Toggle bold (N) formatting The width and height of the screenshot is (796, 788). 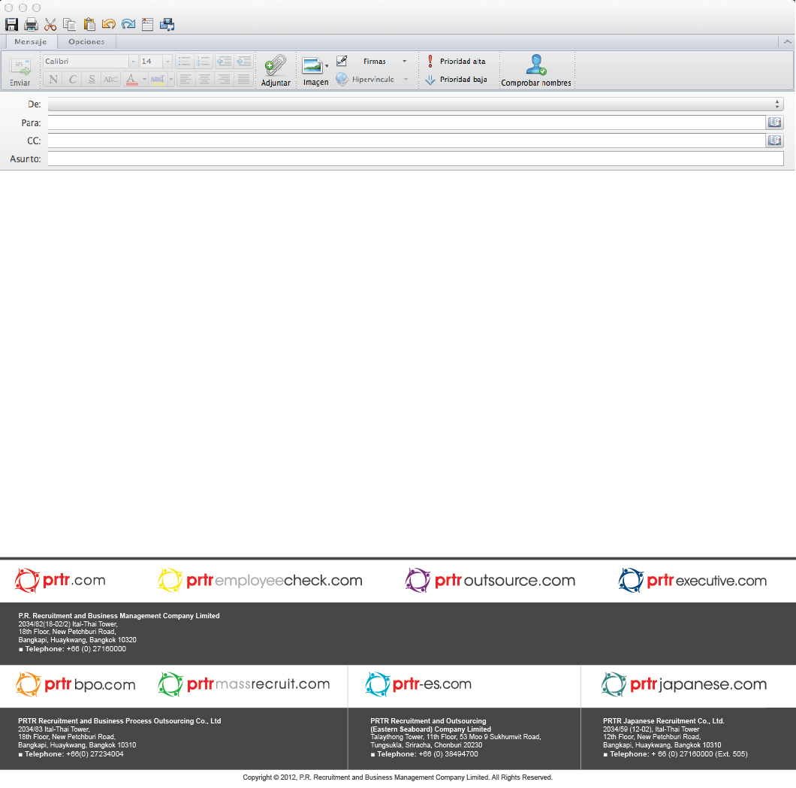coord(53,80)
